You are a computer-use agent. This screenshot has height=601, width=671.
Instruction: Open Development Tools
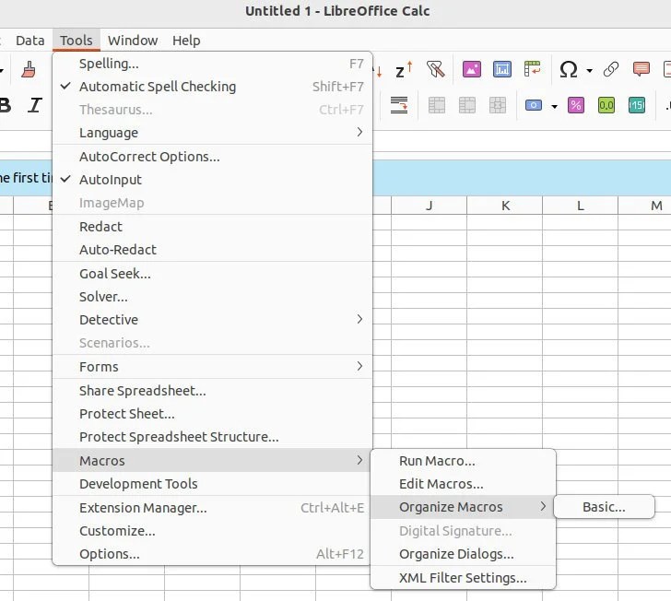click(x=212, y=484)
